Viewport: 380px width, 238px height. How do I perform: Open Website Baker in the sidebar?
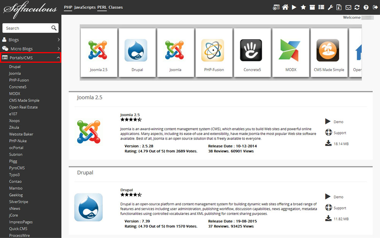tap(21, 134)
